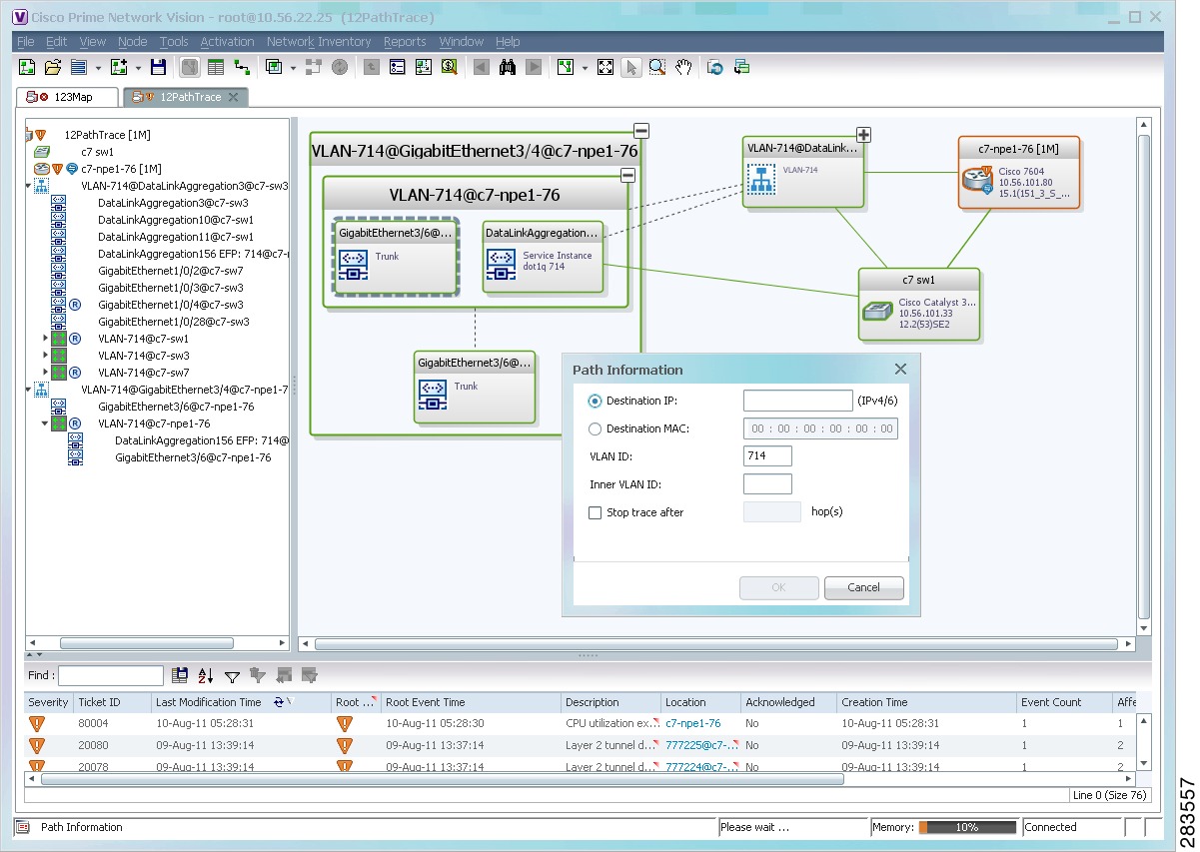
Task: Expand the VLAN-714@DataLink map node
Action: [x=864, y=135]
